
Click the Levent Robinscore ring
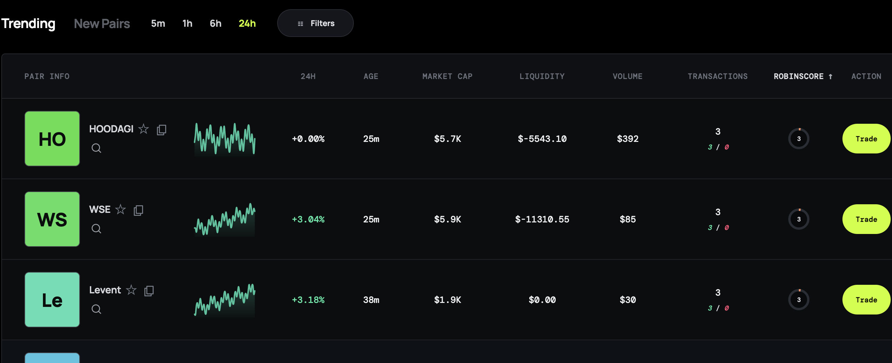[799, 299]
